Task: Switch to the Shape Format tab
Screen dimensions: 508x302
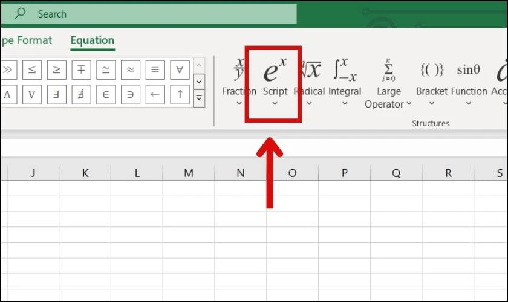Action: 26,41
